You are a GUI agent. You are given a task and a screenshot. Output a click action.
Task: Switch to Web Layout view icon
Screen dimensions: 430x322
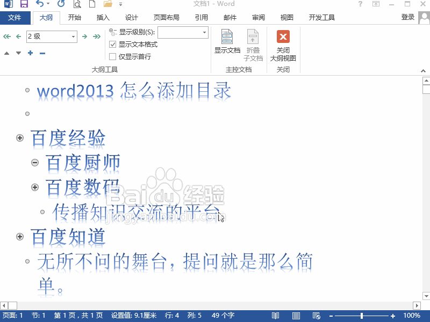(316, 316)
